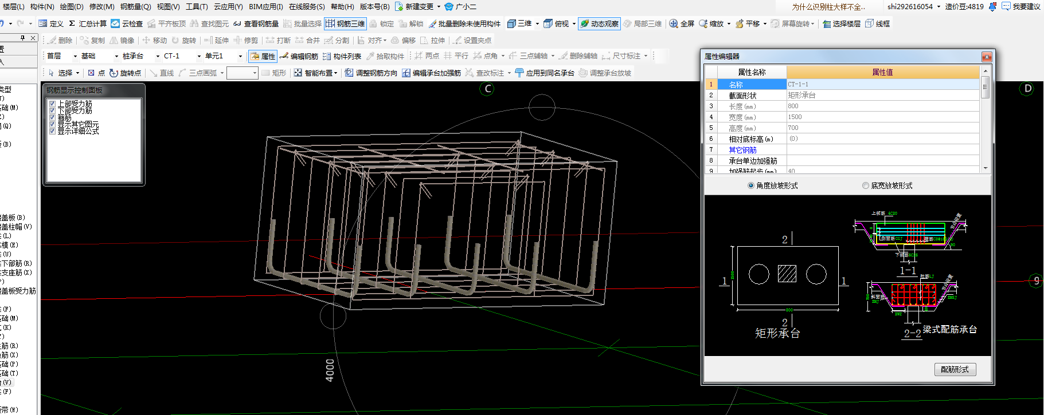Toggle 上部受力筋 checkbox

(x=53, y=104)
